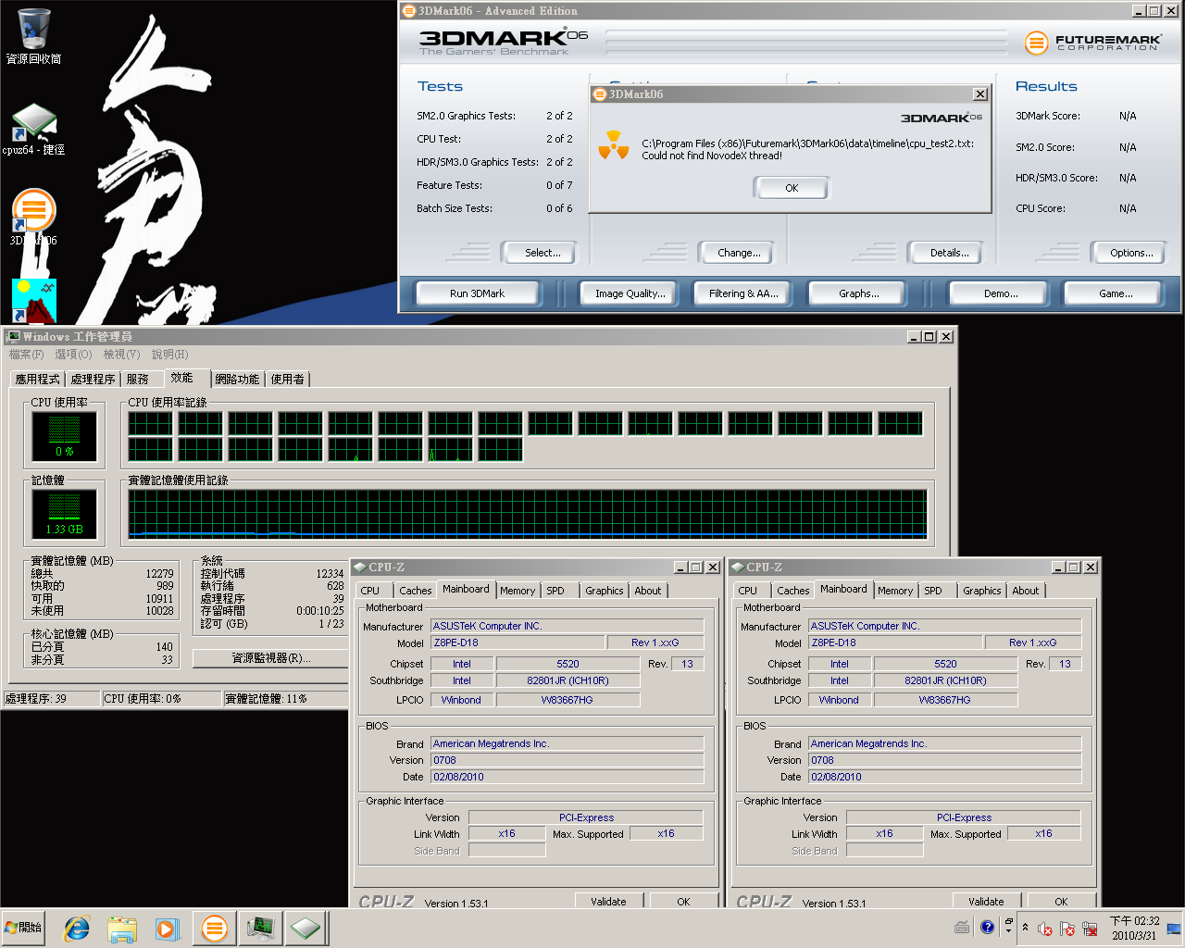Image resolution: width=1185 pixels, height=948 pixels.
Task: Launch Windows Media Player from taskbar
Action: [168, 928]
